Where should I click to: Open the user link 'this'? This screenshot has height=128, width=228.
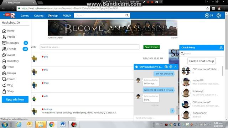(46, 70)
